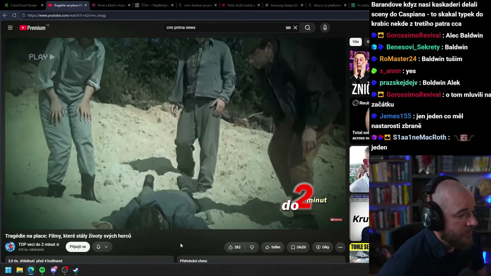Open the on-screen keyboard in search box
491x276 pixels.
tap(288, 28)
